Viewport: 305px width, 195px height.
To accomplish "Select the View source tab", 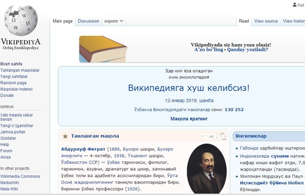I will click(x=266, y=21).
